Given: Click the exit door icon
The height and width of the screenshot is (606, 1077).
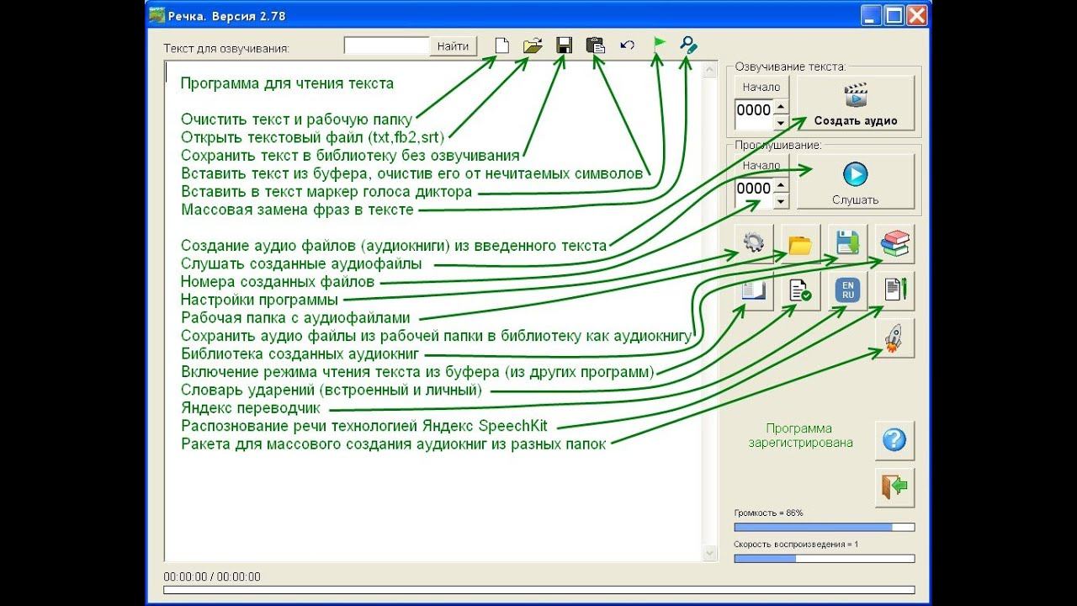Looking at the screenshot, I should tap(894, 487).
